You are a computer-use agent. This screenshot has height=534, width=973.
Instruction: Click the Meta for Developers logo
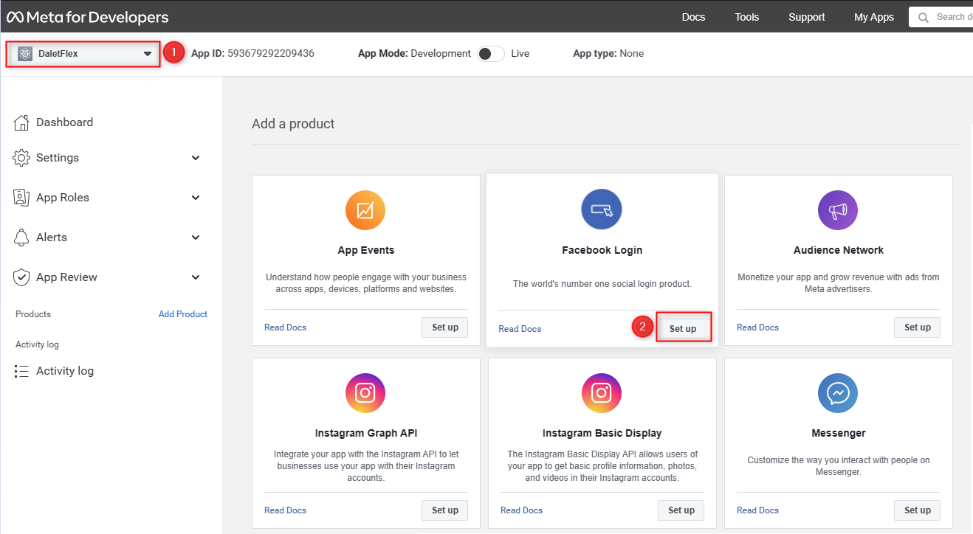[88, 17]
